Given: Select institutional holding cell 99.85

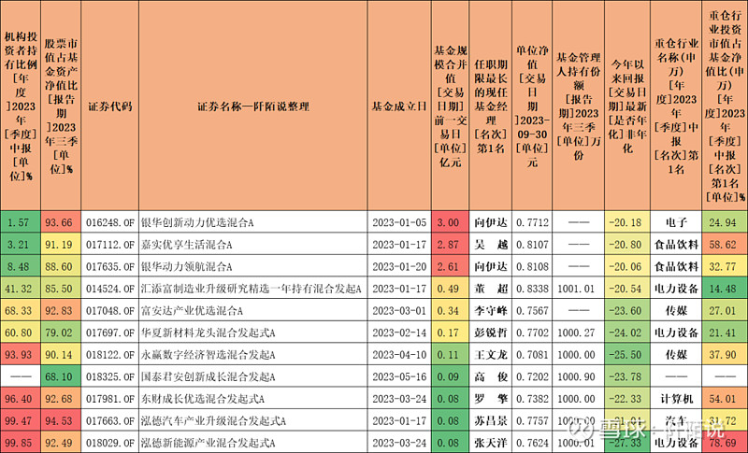Looking at the screenshot, I should point(21,443).
